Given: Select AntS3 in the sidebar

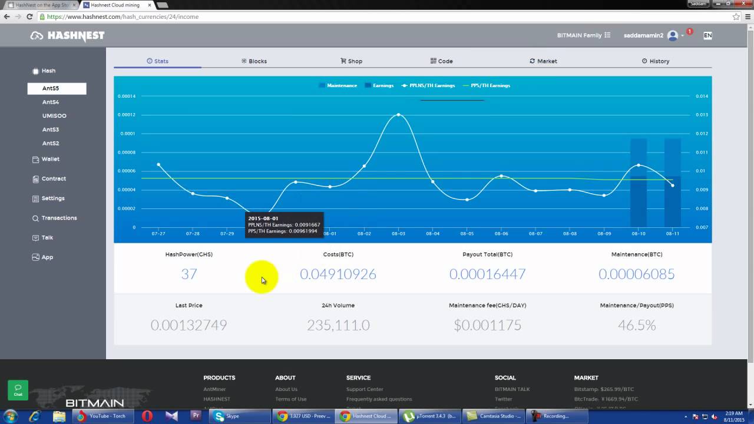Looking at the screenshot, I should click(51, 130).
